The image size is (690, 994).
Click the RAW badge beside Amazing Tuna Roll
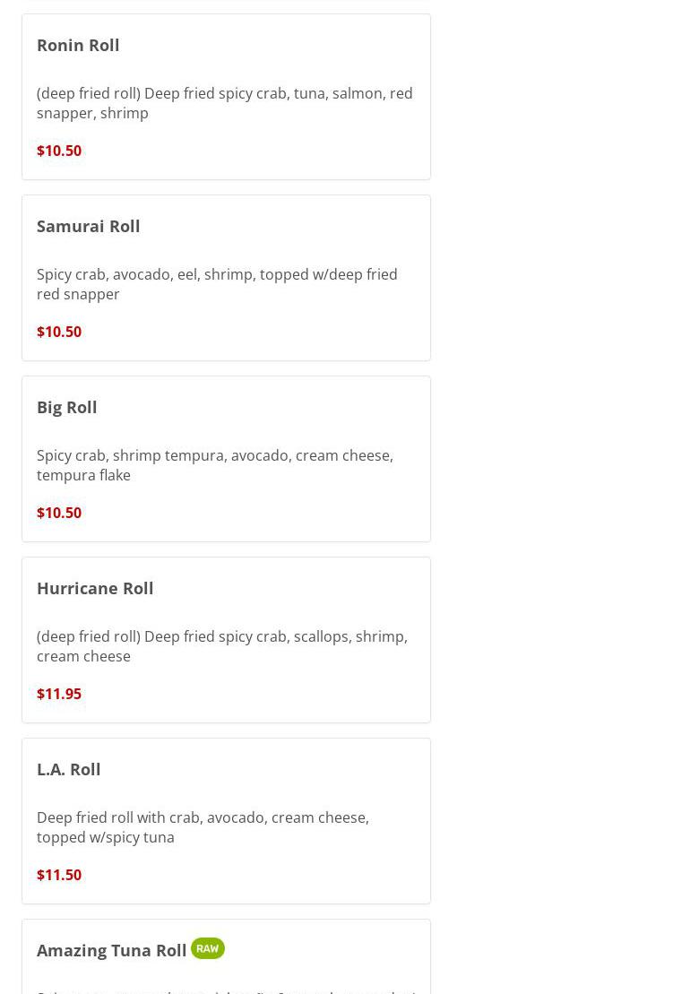[x=207, y=948]
